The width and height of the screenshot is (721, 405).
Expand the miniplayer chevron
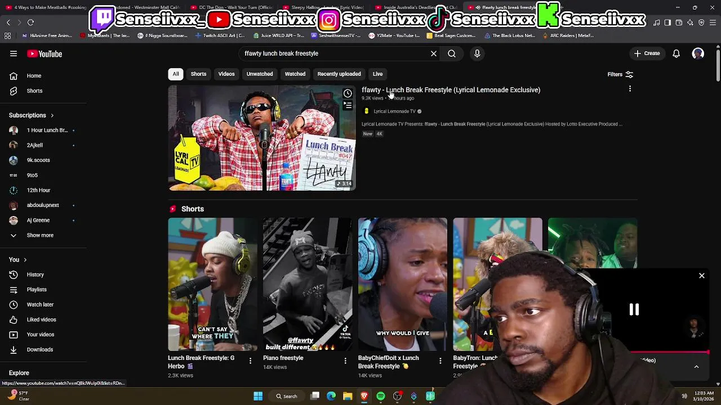696,367
